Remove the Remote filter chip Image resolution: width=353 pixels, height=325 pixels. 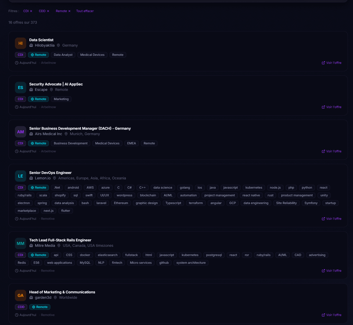pos(63,11)
